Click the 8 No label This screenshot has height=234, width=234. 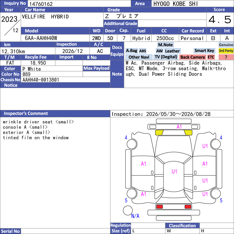click(92, 57)
